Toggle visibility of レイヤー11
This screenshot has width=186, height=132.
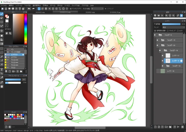162,55
